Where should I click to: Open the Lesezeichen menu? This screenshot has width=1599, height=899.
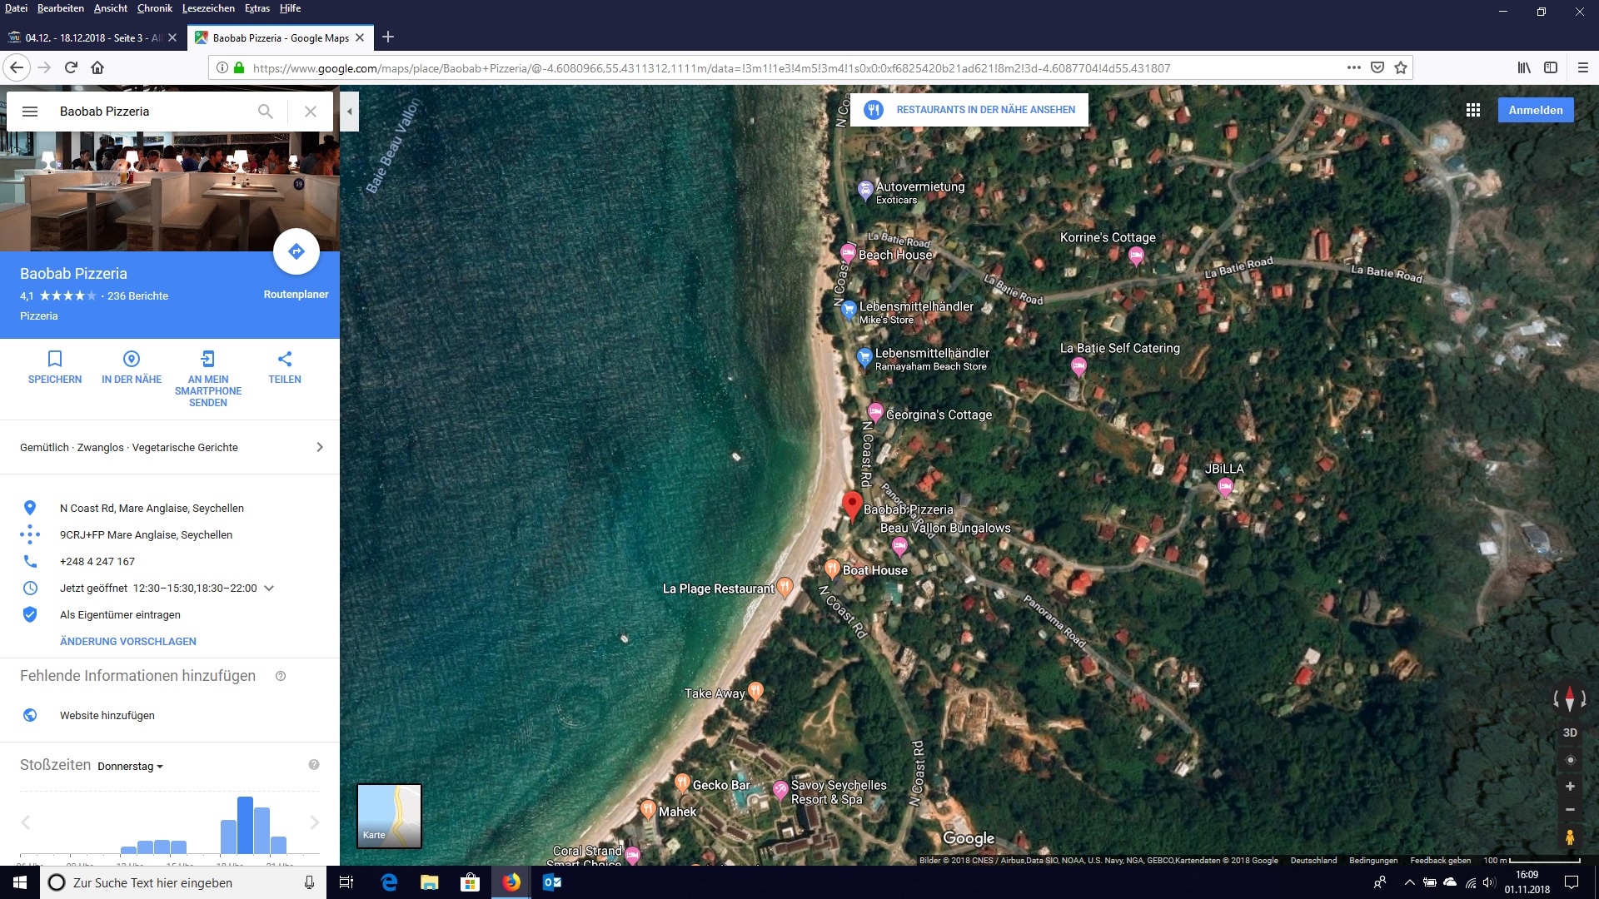click(208, 8)
